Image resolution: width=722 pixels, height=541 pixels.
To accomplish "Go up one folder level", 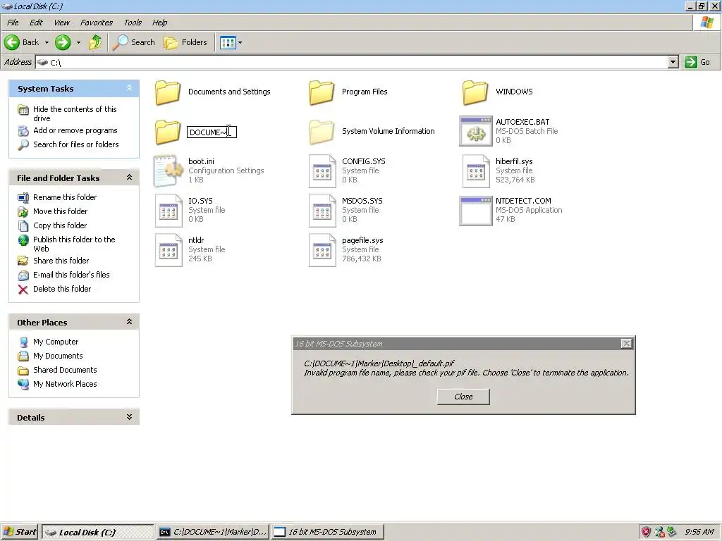I will tap(95, 42).
